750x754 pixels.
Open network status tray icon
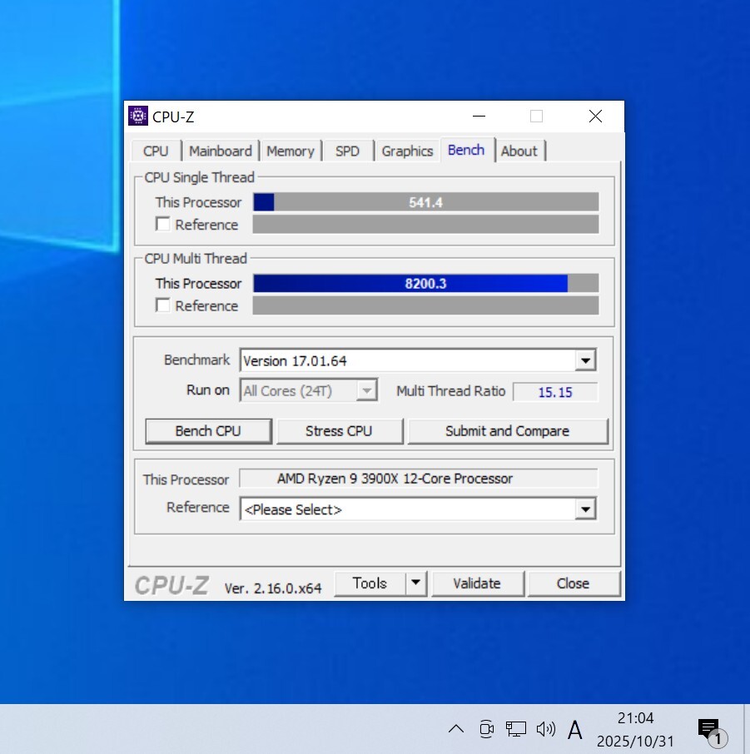516,730
